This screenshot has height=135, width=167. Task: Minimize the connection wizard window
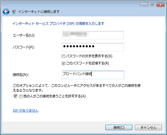(x=144, y=5)
